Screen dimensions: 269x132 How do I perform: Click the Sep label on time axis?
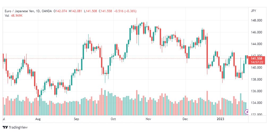pyautogui.click(x=76, y=119)
